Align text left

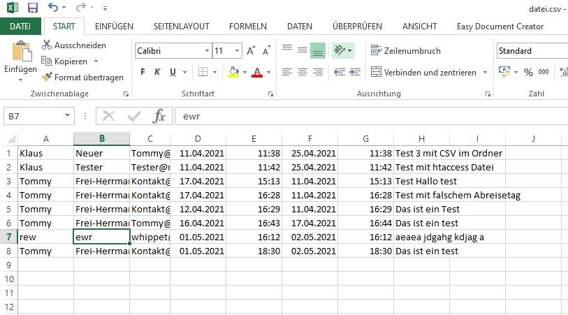point(287,72)
